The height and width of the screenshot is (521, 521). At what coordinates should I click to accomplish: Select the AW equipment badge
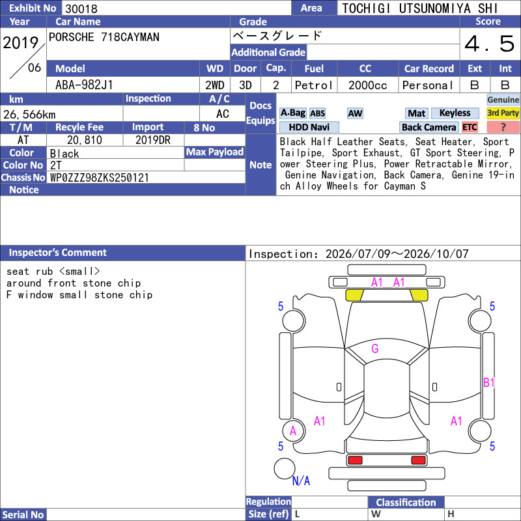[x=355, y=113]
